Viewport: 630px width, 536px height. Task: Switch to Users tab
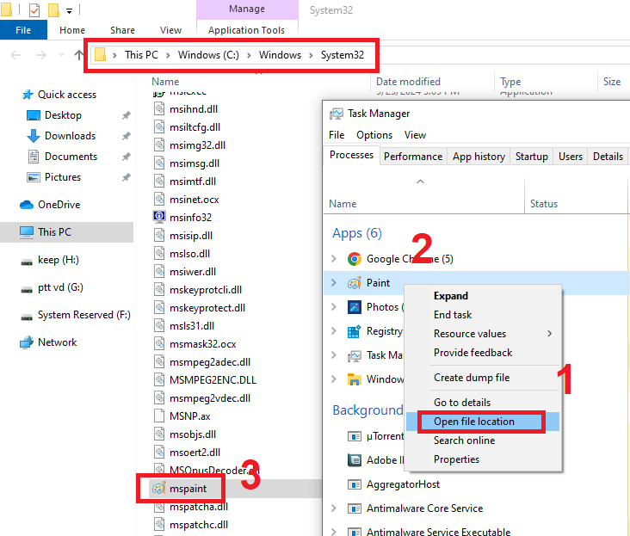tap(571, 157)
